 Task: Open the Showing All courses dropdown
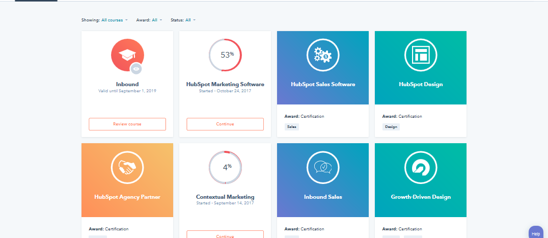[115, 20]
